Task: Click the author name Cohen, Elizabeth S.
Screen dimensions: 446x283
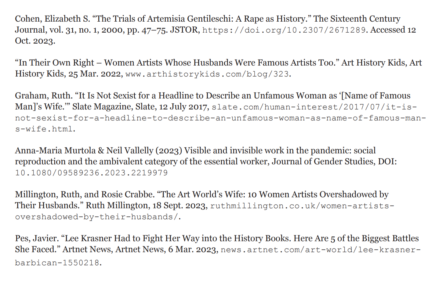Action: click(53, 19)
